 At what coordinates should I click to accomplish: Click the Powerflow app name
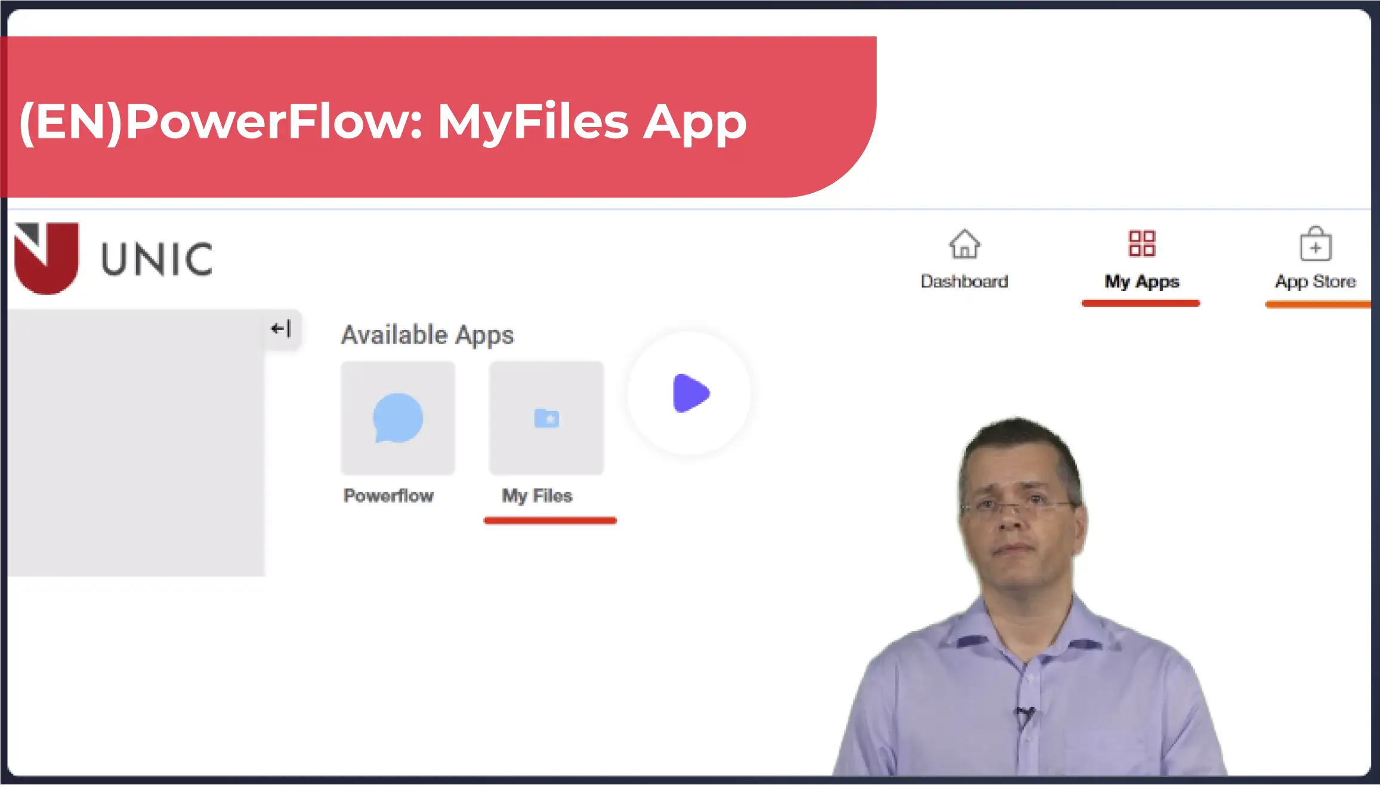coord(388,496)
